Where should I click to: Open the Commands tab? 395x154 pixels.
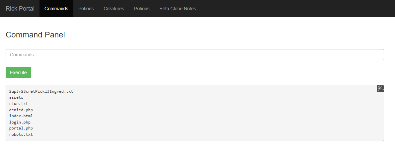tap(56, 9)
